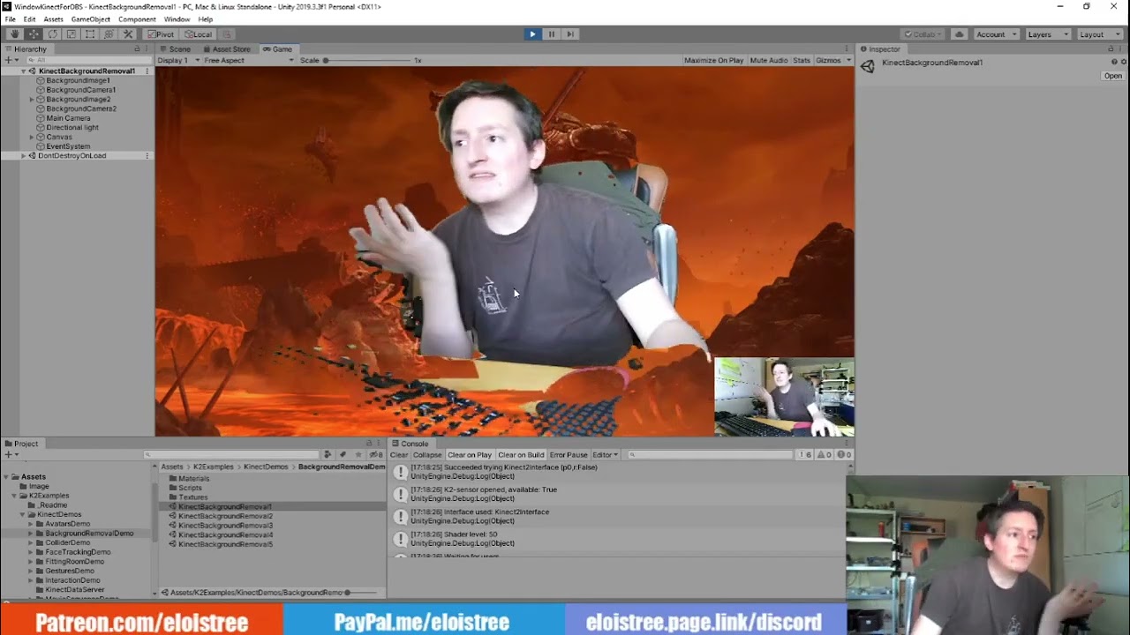Image resolution: width=1130 pixels, height=635 pixels.
Task: Expand Canvas object in Hierarchy
Action: coord(32,137)
